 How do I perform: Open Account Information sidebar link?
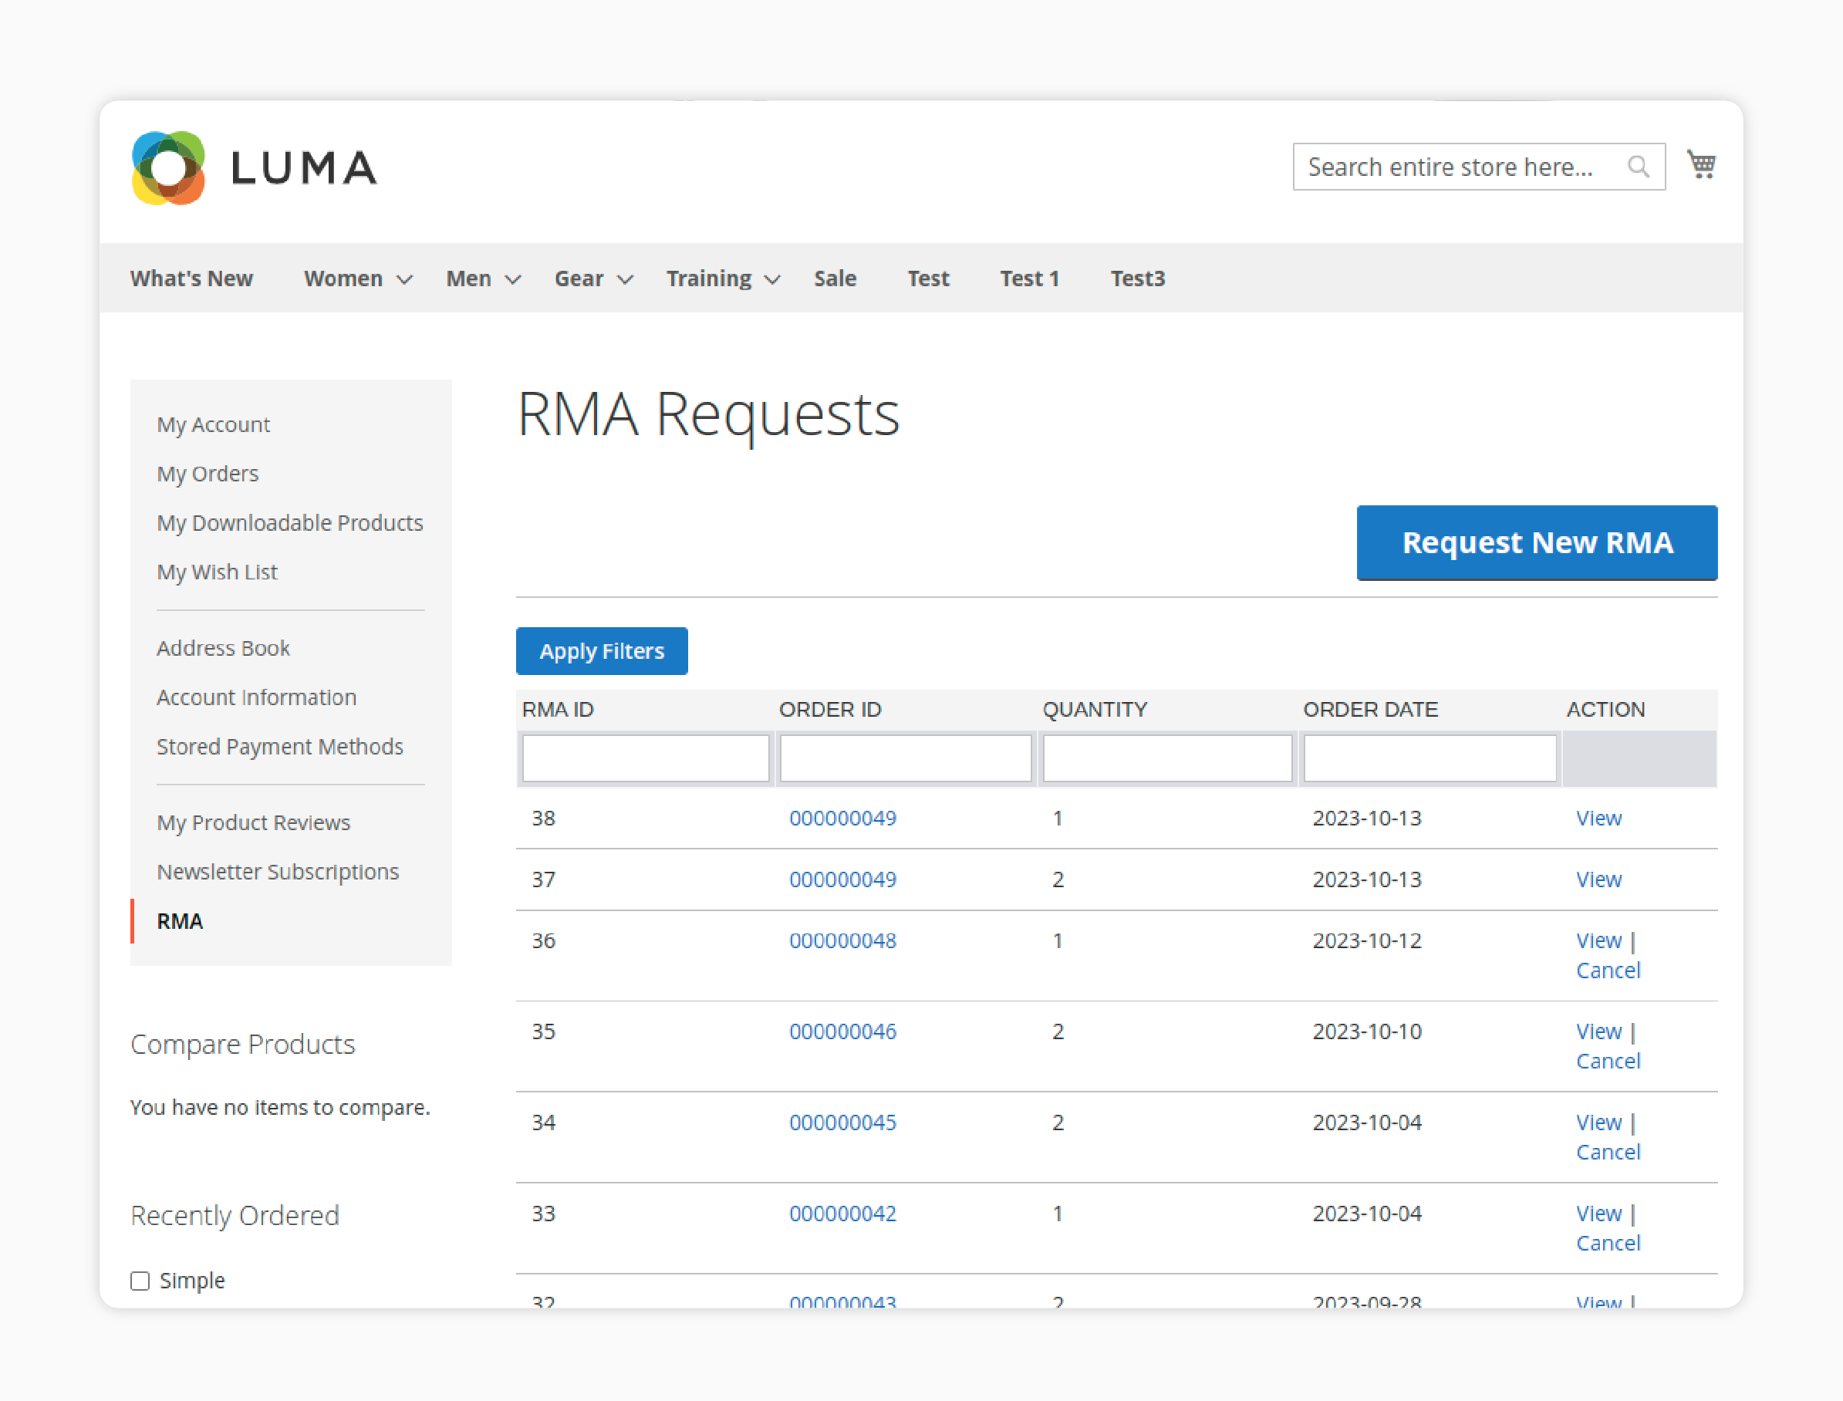(x=257, y=697)
